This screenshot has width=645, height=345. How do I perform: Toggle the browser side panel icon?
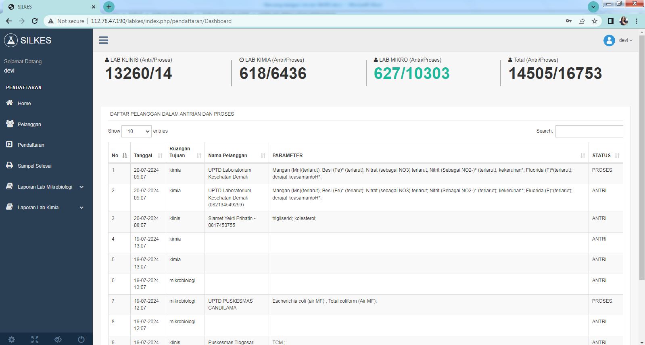610,21
